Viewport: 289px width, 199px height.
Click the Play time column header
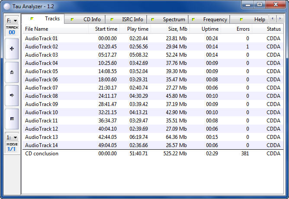[138, 29]
